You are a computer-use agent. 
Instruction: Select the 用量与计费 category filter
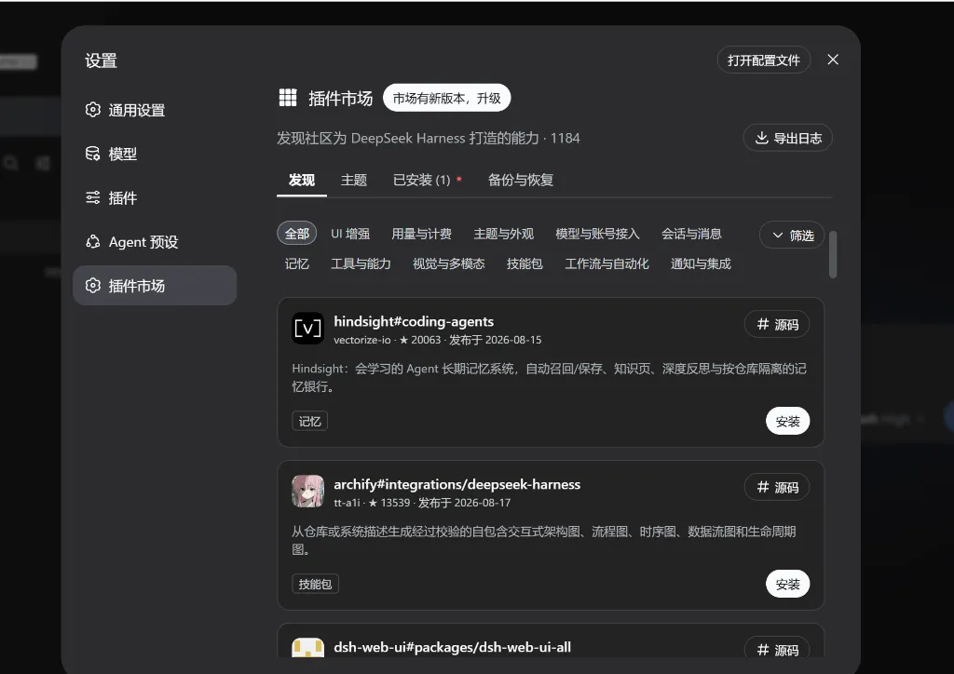click(422, 234)
